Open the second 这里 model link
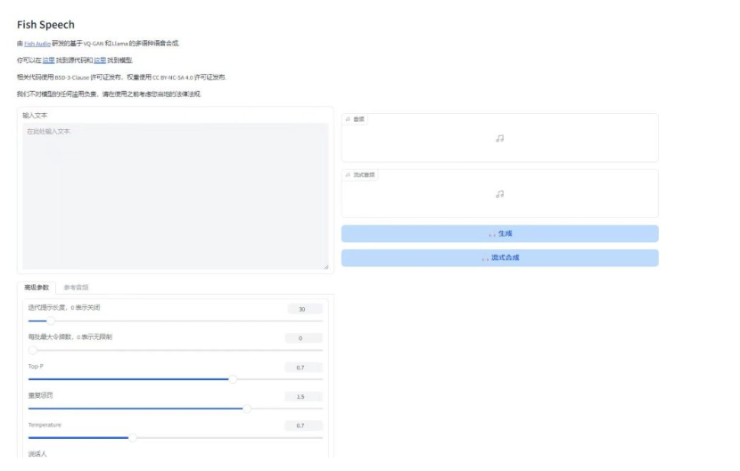 [x=100, y=61]
